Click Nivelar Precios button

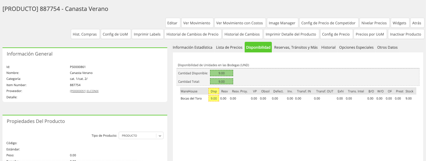[374, 23]
